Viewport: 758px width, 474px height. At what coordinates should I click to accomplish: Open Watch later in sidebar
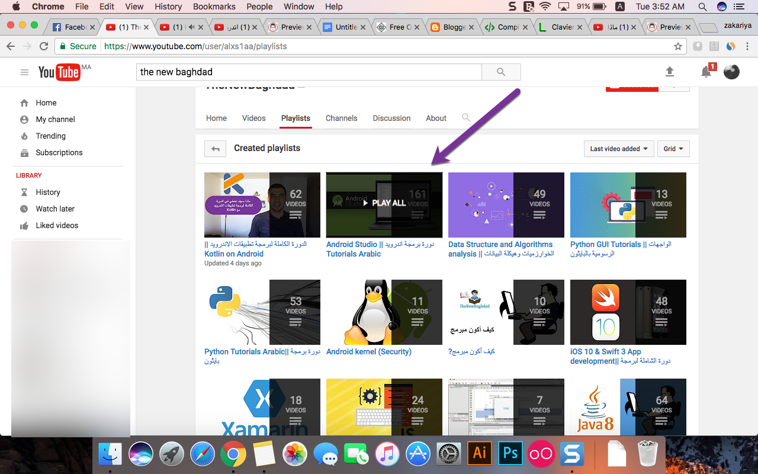pos(55,209)
